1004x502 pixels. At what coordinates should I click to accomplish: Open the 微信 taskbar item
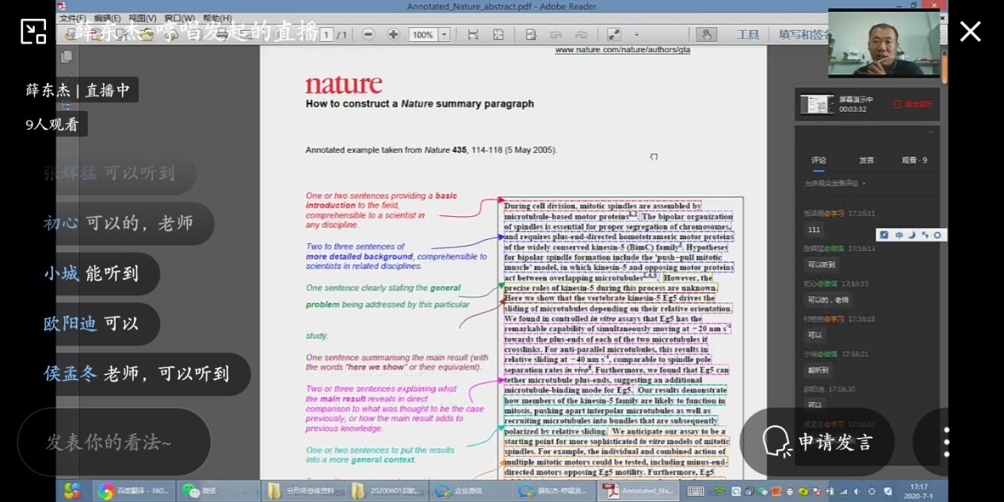pyautogui.click(x=217, y=491)
